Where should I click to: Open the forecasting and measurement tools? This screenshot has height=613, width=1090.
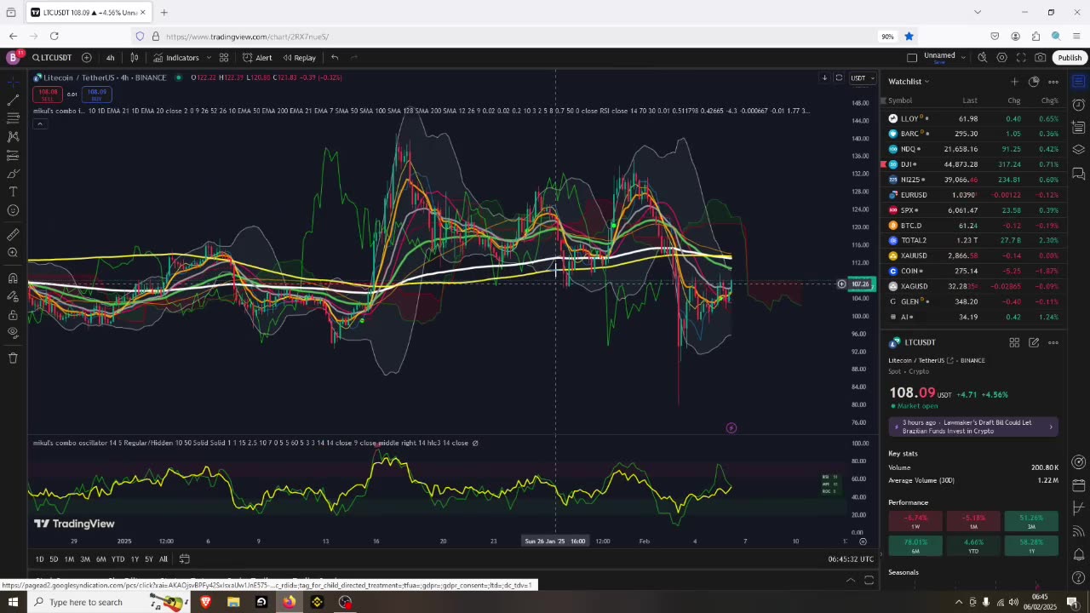(13, 155)
